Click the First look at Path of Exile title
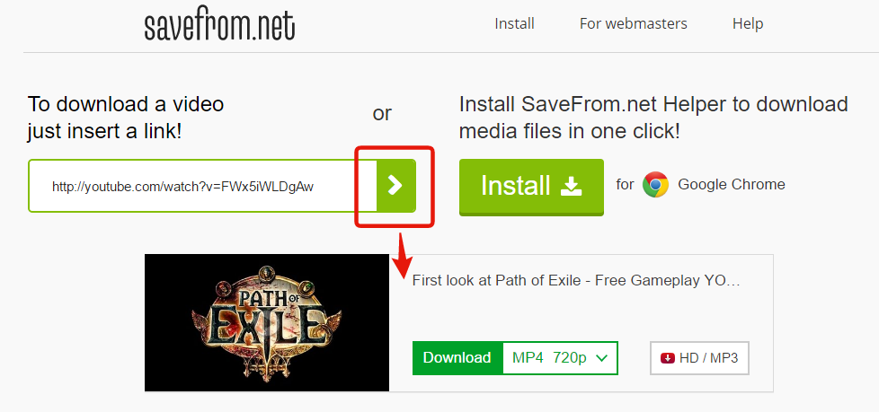 pyautogui.click(x=576, y=280)
